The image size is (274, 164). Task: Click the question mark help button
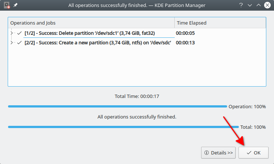(x=241, y=5)
